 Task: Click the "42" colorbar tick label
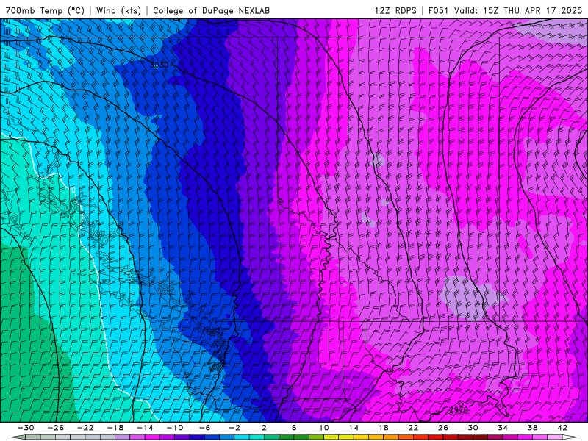coord(562,428)
